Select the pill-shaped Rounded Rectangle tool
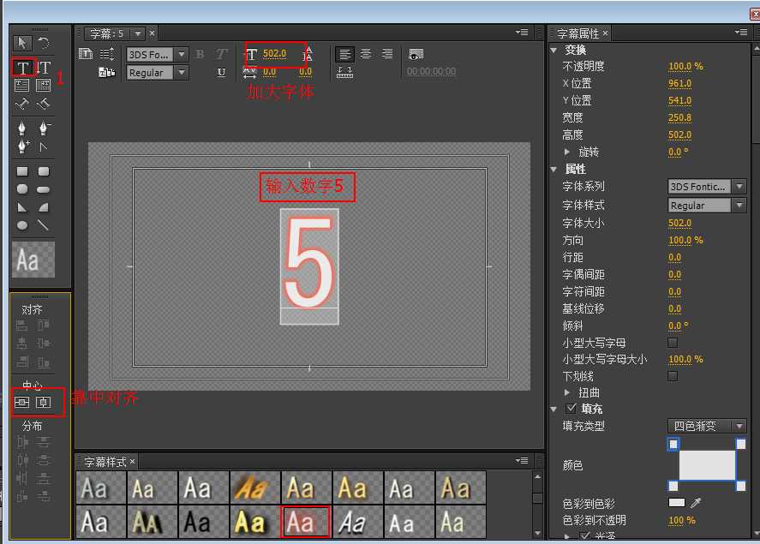The image size is (760, 544). (44, 189)
